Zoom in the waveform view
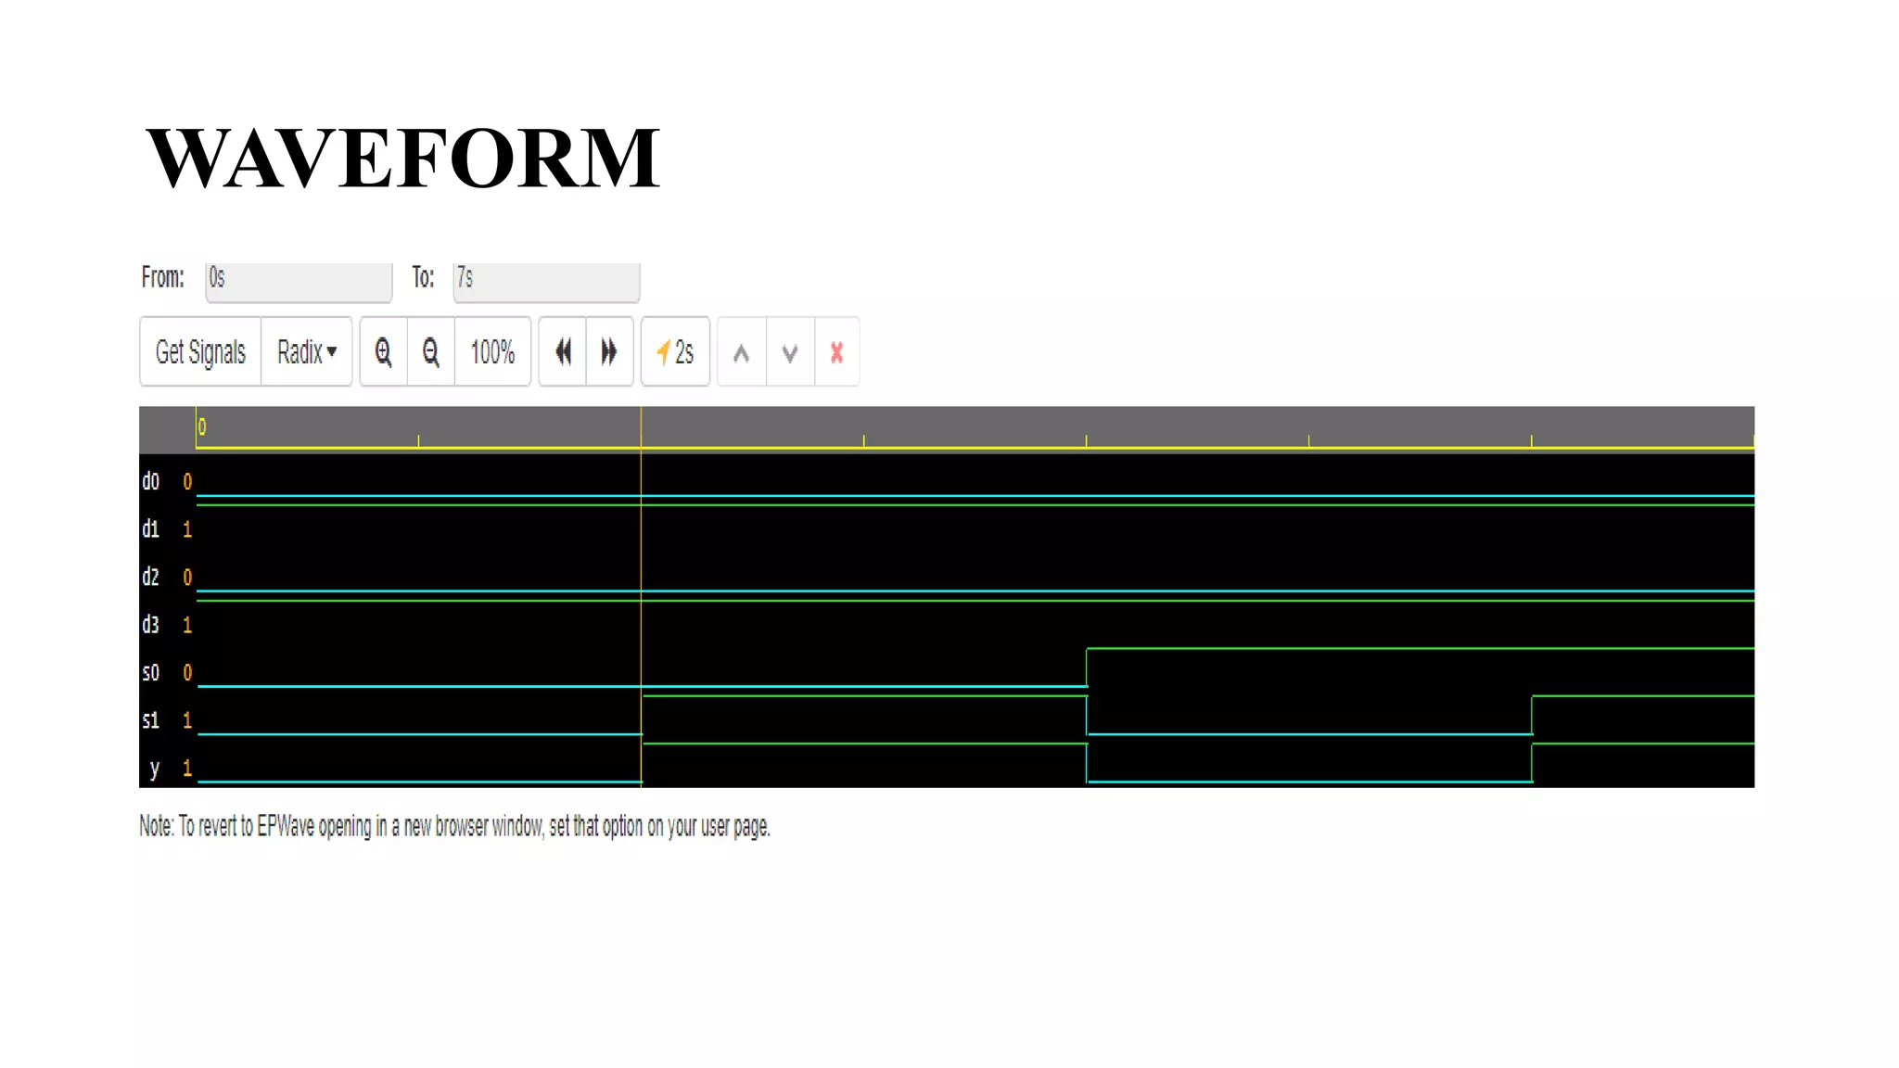 point(384,351)
